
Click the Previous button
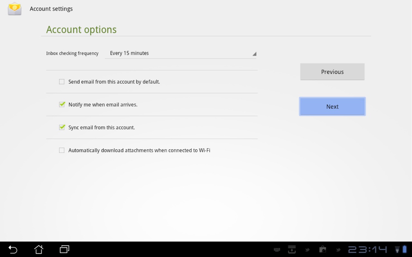click(x=332, y=72)
